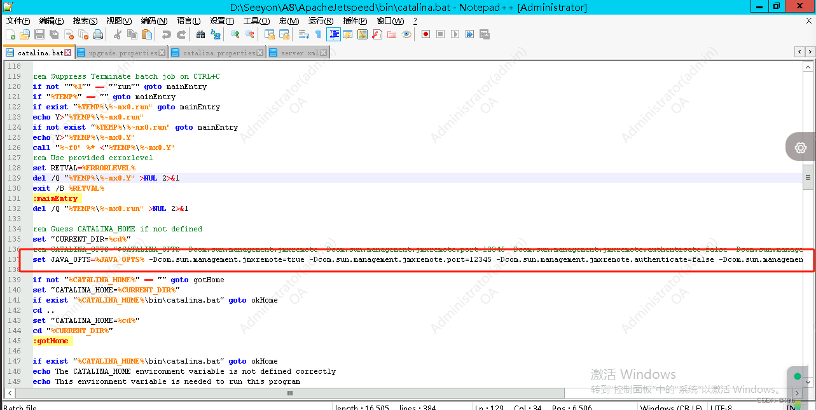Open the Function List icon

377,34
